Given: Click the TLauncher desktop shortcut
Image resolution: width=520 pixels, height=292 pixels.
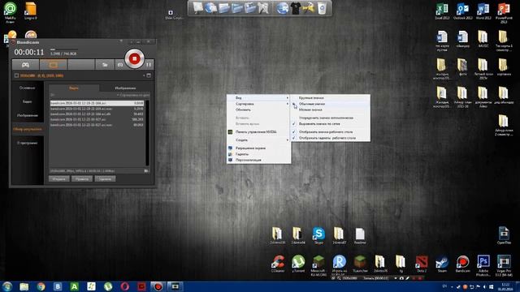Looking at the screenshot, I should click(360, 264).
